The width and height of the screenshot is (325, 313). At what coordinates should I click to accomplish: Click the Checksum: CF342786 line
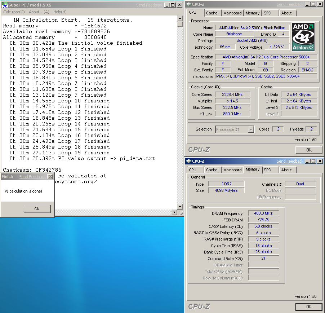pos(32,170)
